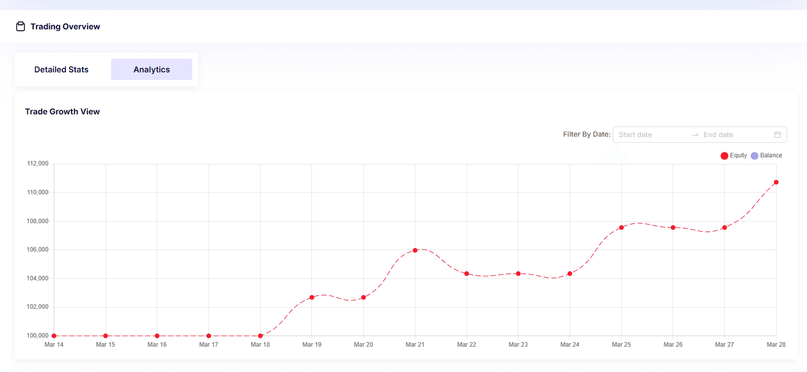
Task: Select the Mar 28 highest data point
Action: (x=776, y=182)
